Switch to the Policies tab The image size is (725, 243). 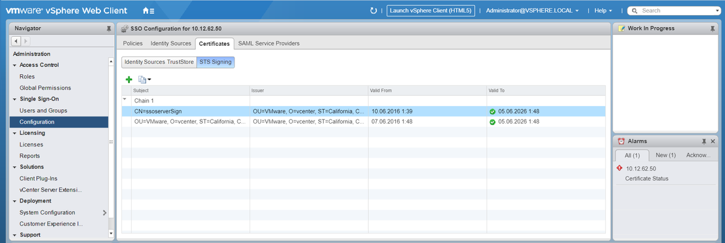[x=133, y=43]
